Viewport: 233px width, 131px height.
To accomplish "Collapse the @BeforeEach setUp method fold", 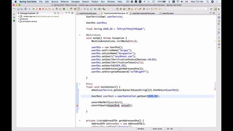I will click(x=80, y=35).
